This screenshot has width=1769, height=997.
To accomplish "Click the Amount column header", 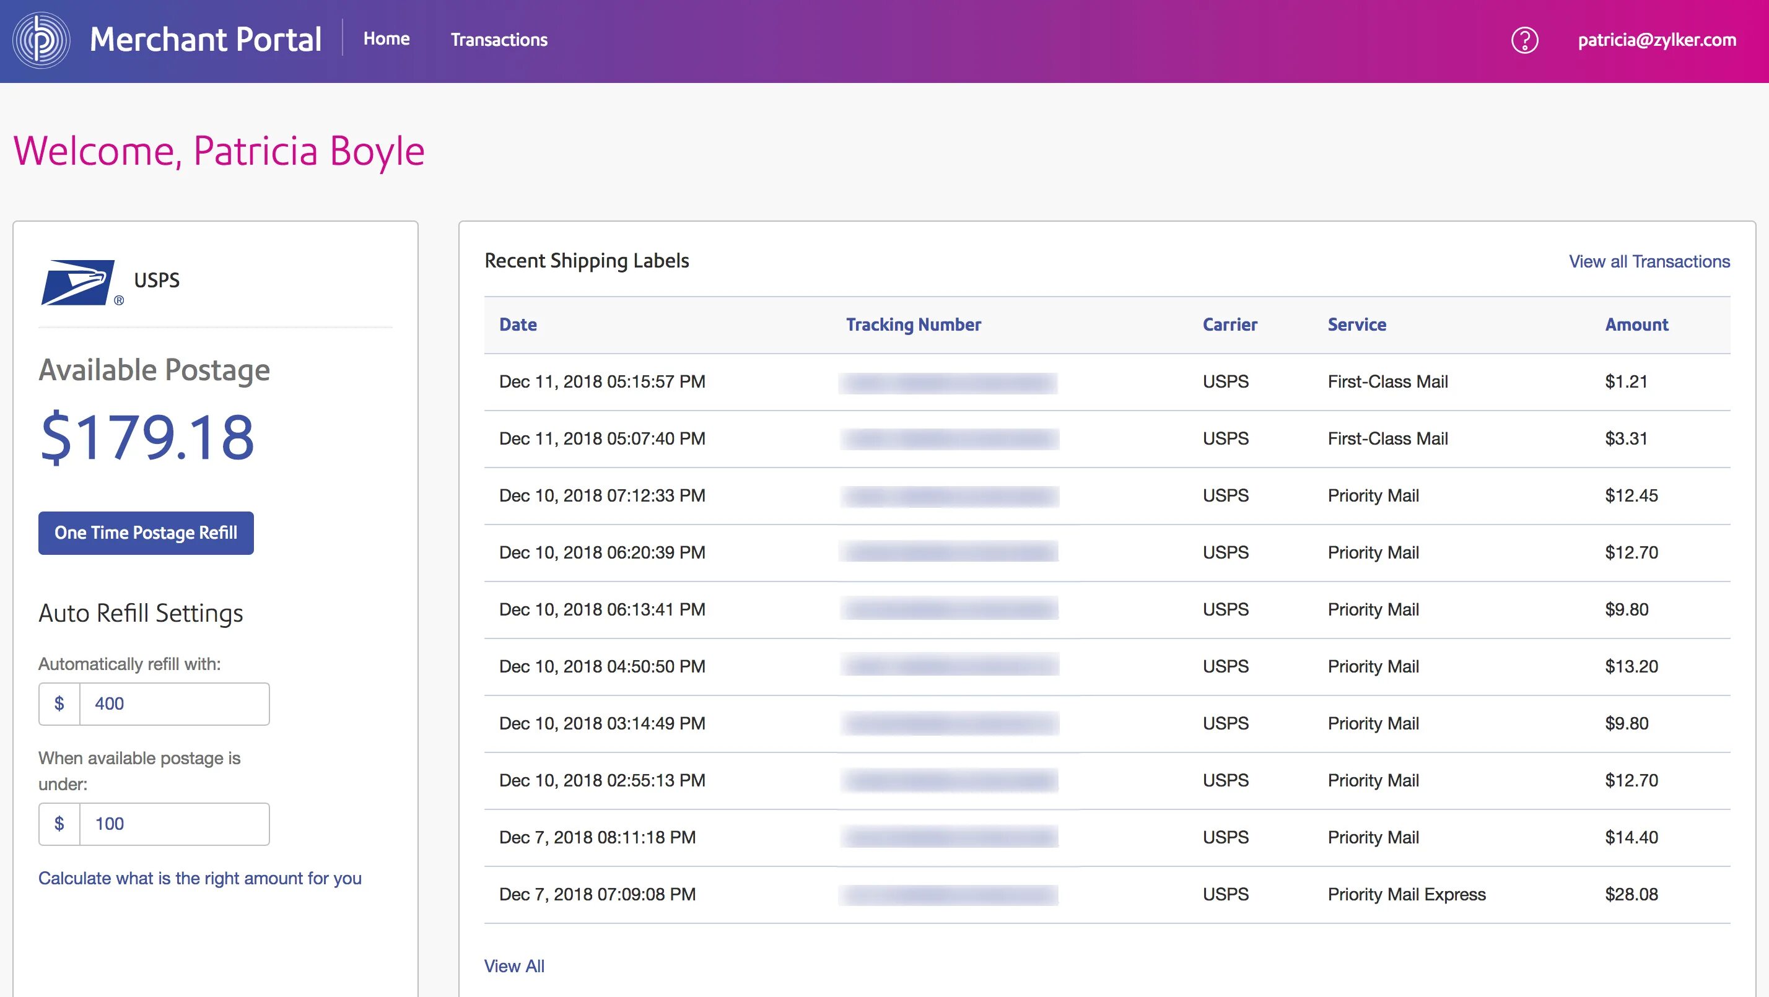I will pos(1636,324).
